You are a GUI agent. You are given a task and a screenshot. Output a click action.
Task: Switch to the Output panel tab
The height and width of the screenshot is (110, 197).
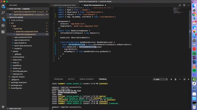71,79
